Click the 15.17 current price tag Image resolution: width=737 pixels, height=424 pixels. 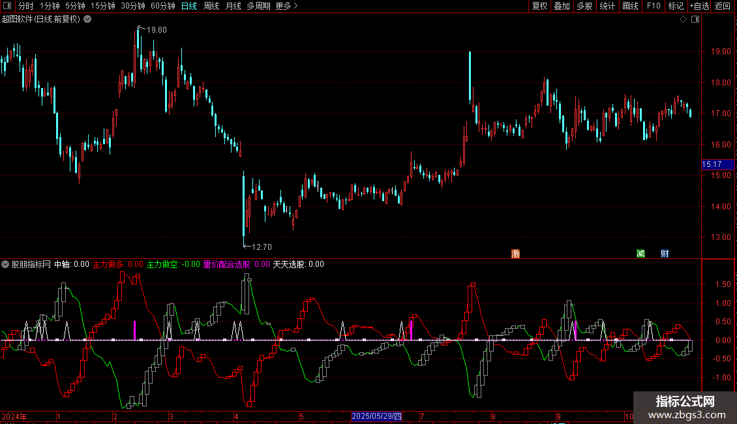tap(717, 164)
